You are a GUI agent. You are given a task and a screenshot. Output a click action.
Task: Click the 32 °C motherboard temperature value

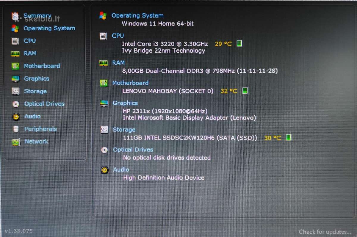tap(229, 91)
